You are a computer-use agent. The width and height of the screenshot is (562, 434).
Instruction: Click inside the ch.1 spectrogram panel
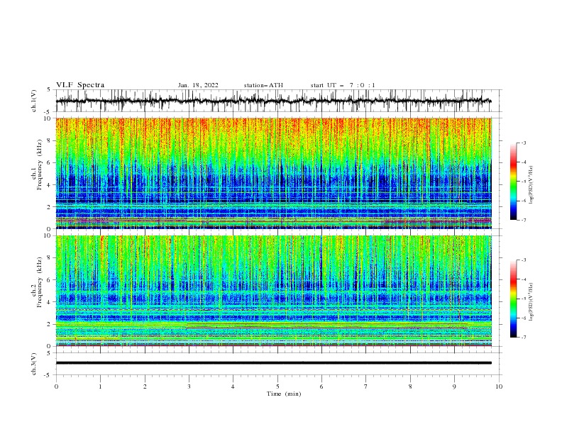tap(273, 173)
